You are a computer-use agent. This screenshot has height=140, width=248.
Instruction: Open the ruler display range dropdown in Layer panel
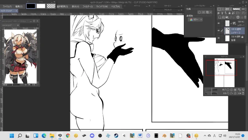tap(244, 13)
